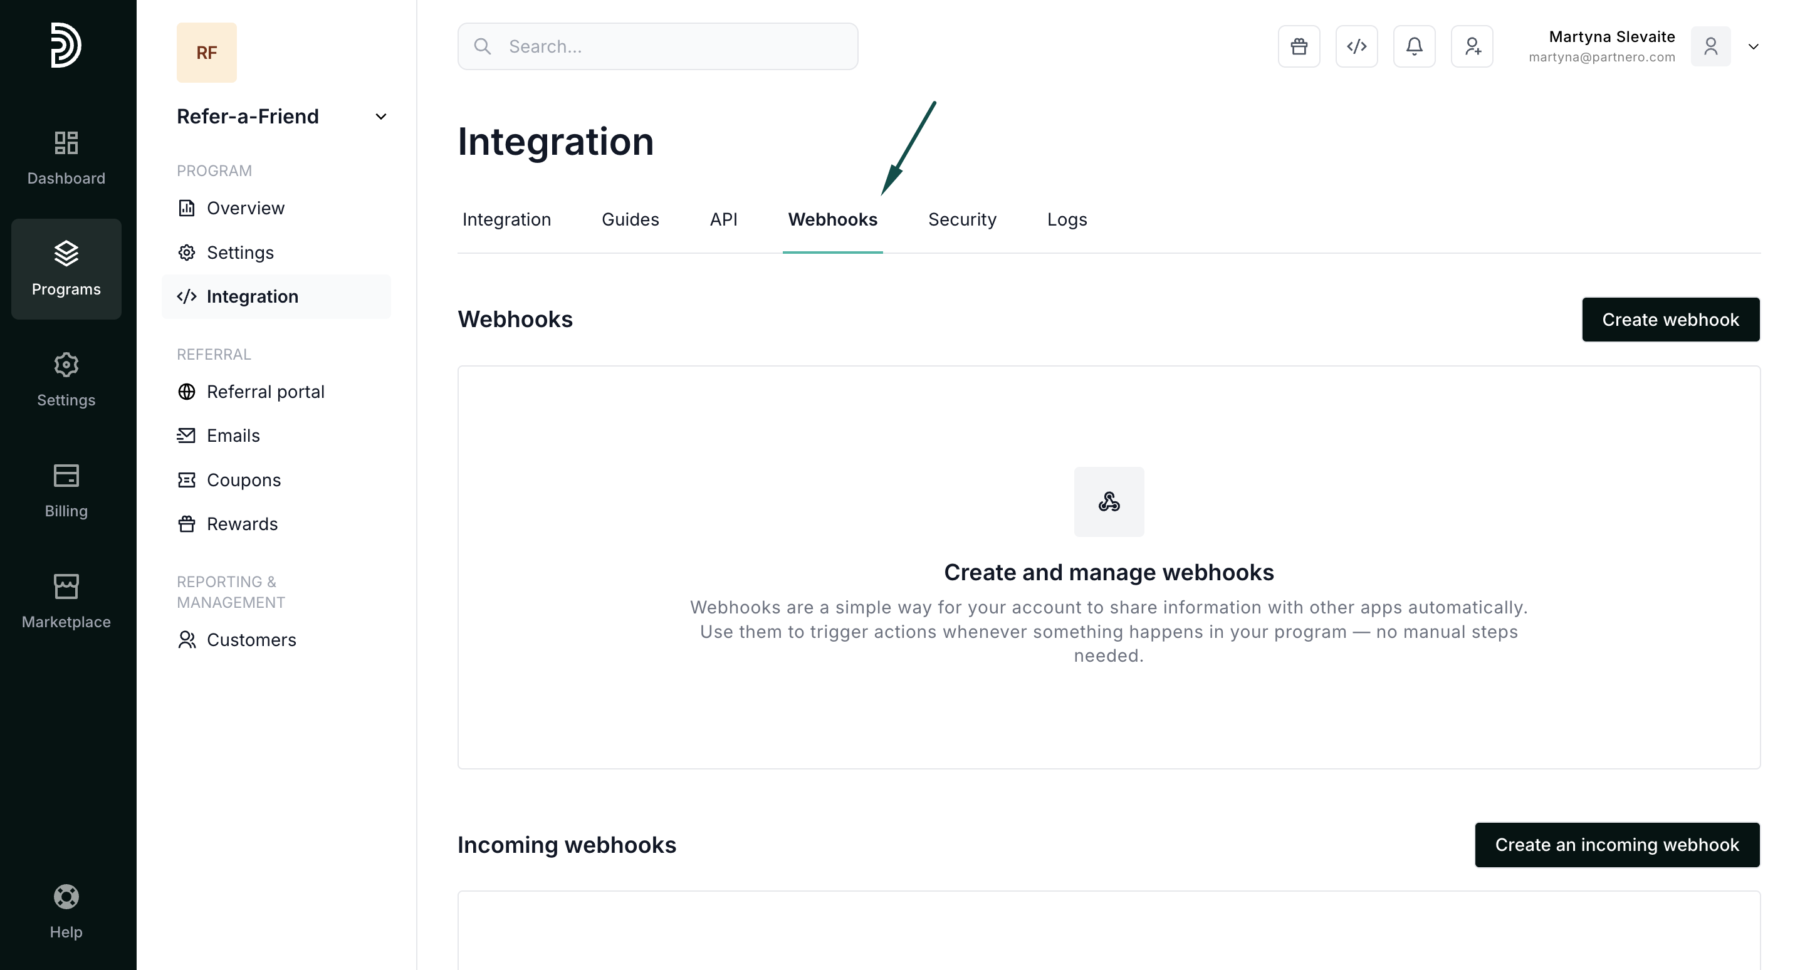Open the API tab
Viewport: 1800px width, 970px height.
(723, 219)
